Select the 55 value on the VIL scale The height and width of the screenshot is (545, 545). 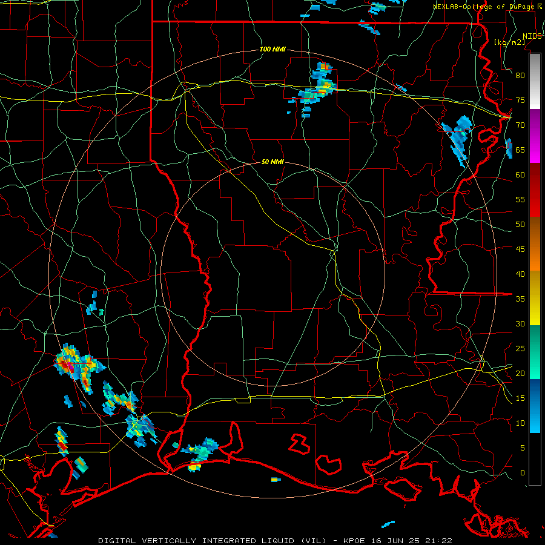click(x=520, y=200)
